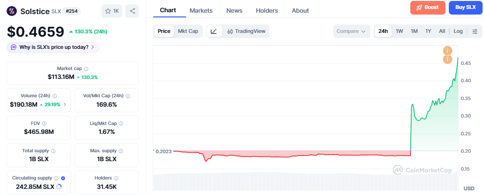The width and height of the screenshot is (484, 195).
Task: Click the verified badge next to Circulating supply
Action: tap(63, 178)
